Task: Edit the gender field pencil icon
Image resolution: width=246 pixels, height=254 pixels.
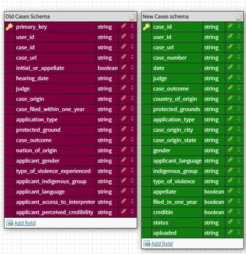Action: coord(230,150)
